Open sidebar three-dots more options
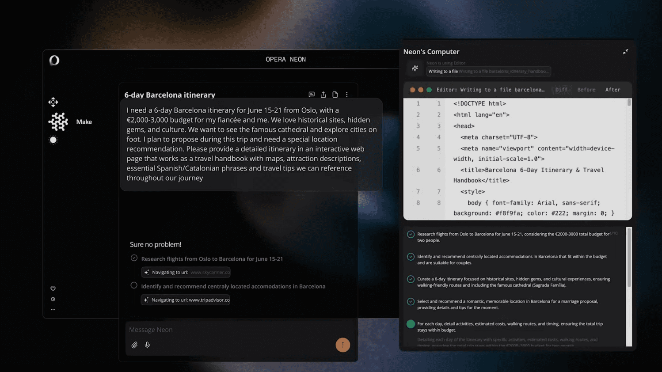 coord(53,310)
